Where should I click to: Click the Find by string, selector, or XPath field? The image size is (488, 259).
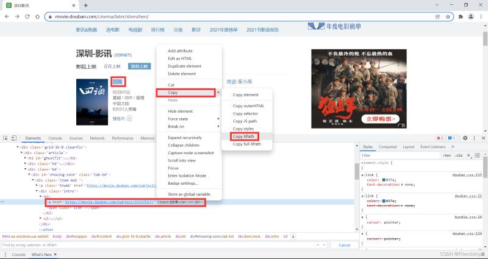pos(164,245)
